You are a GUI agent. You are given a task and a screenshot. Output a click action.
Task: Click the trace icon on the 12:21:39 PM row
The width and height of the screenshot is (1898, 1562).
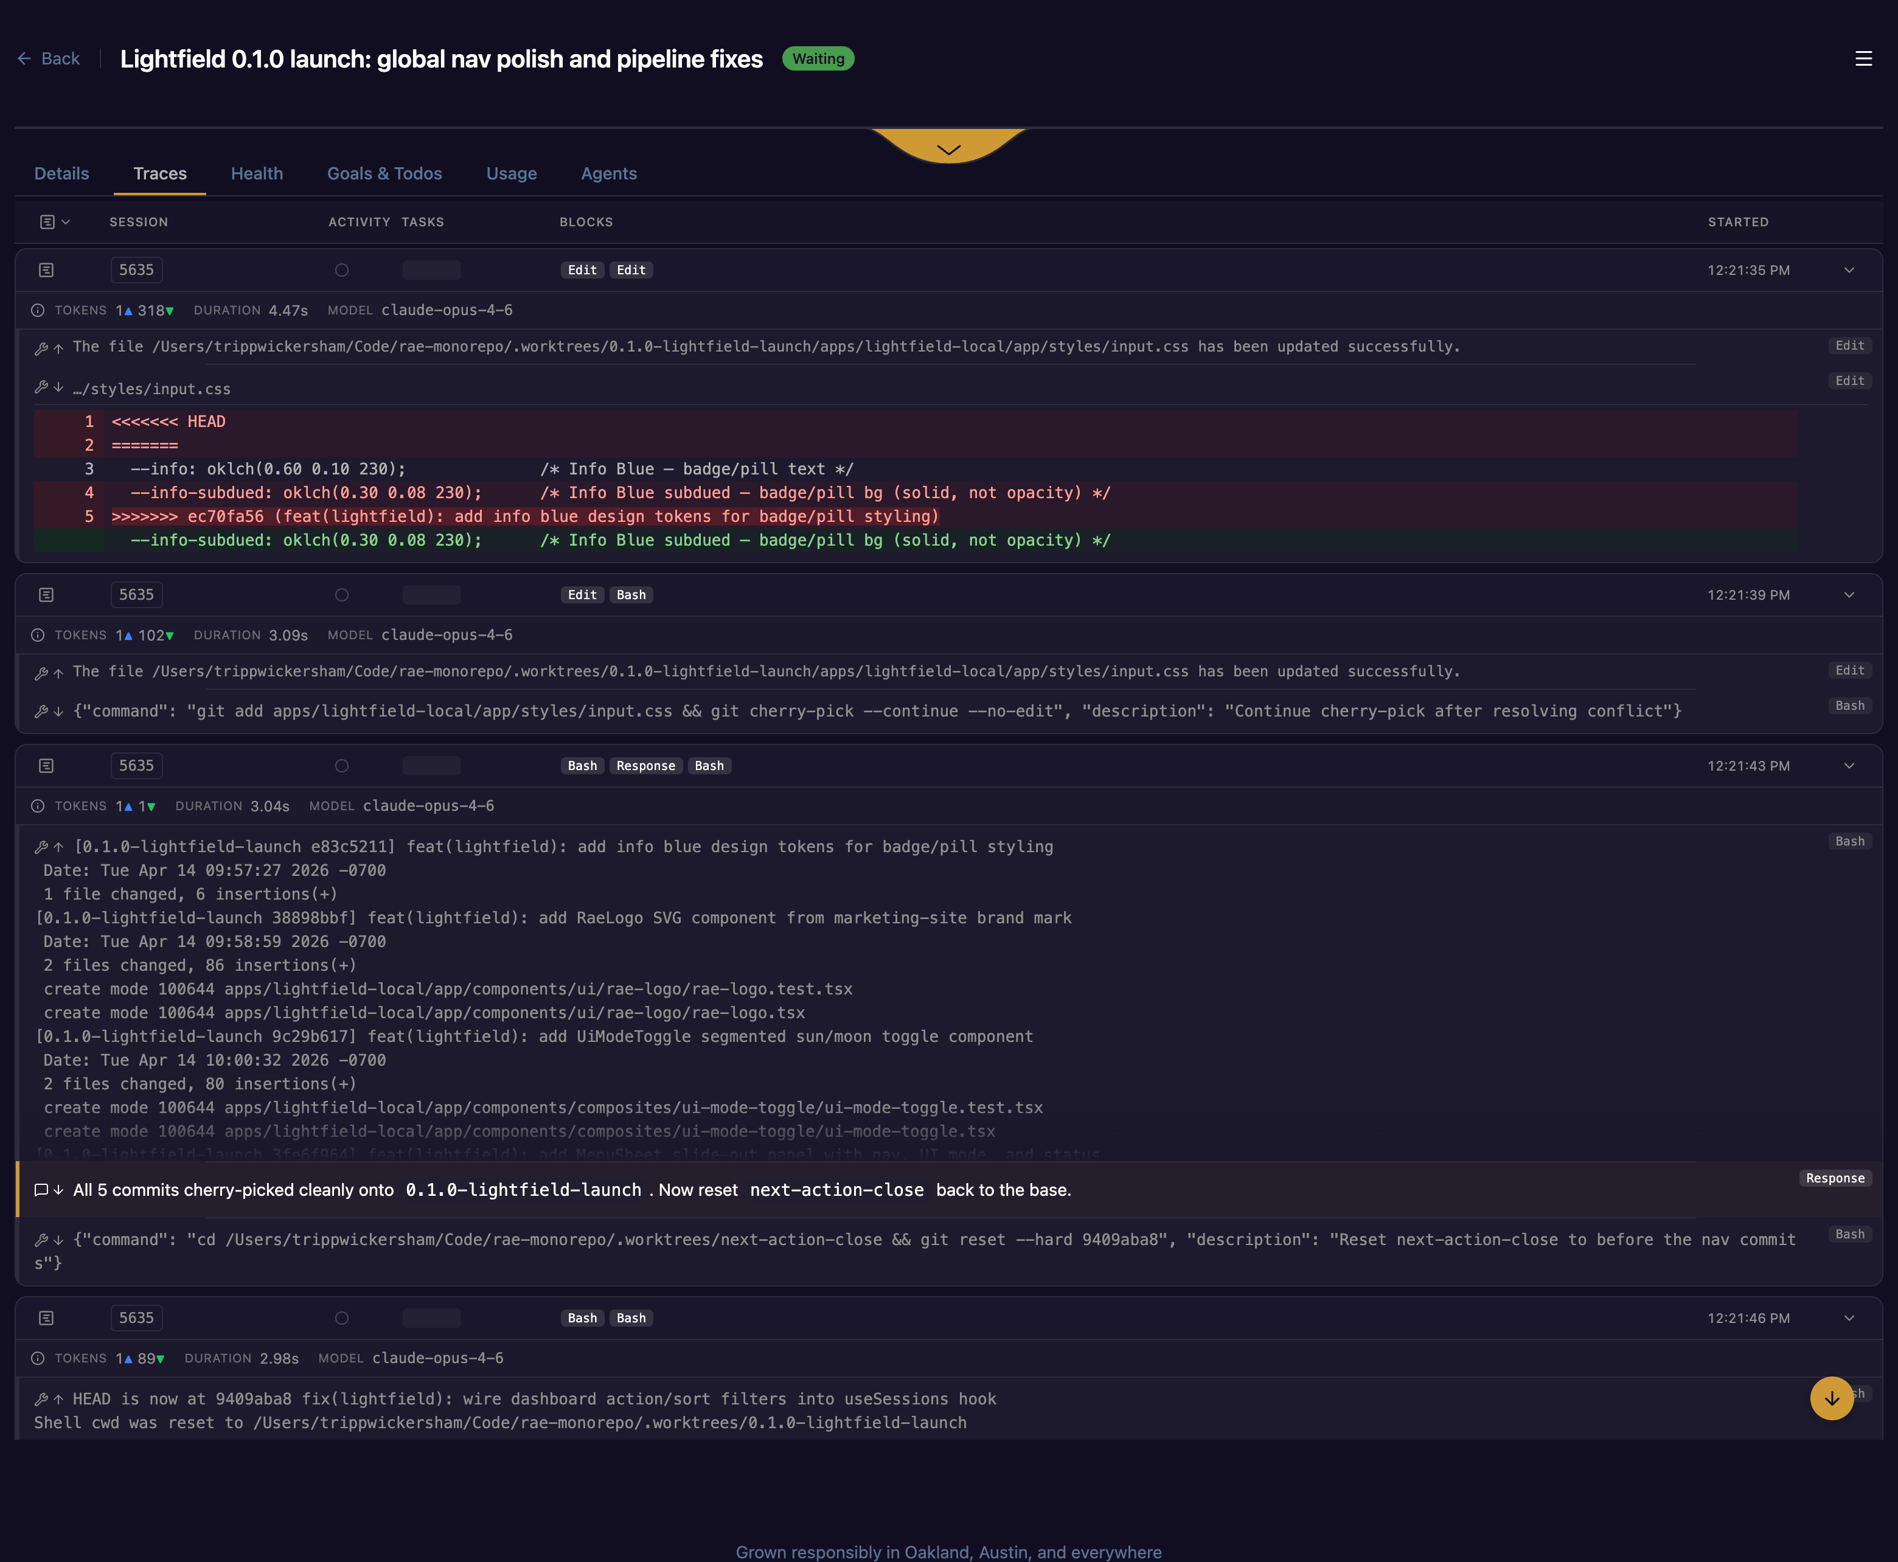[x=47, y=595]
